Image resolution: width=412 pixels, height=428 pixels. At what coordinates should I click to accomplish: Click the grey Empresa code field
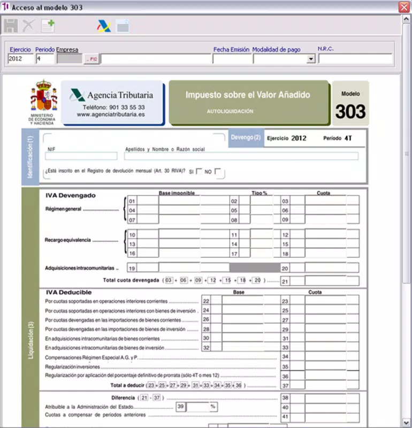point(70,59)
